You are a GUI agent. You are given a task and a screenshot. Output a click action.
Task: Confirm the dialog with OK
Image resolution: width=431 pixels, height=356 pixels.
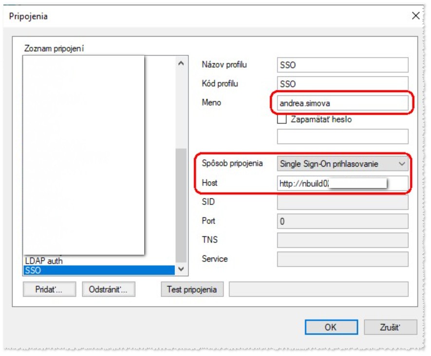pyautogui.click(x=331, y=327)
